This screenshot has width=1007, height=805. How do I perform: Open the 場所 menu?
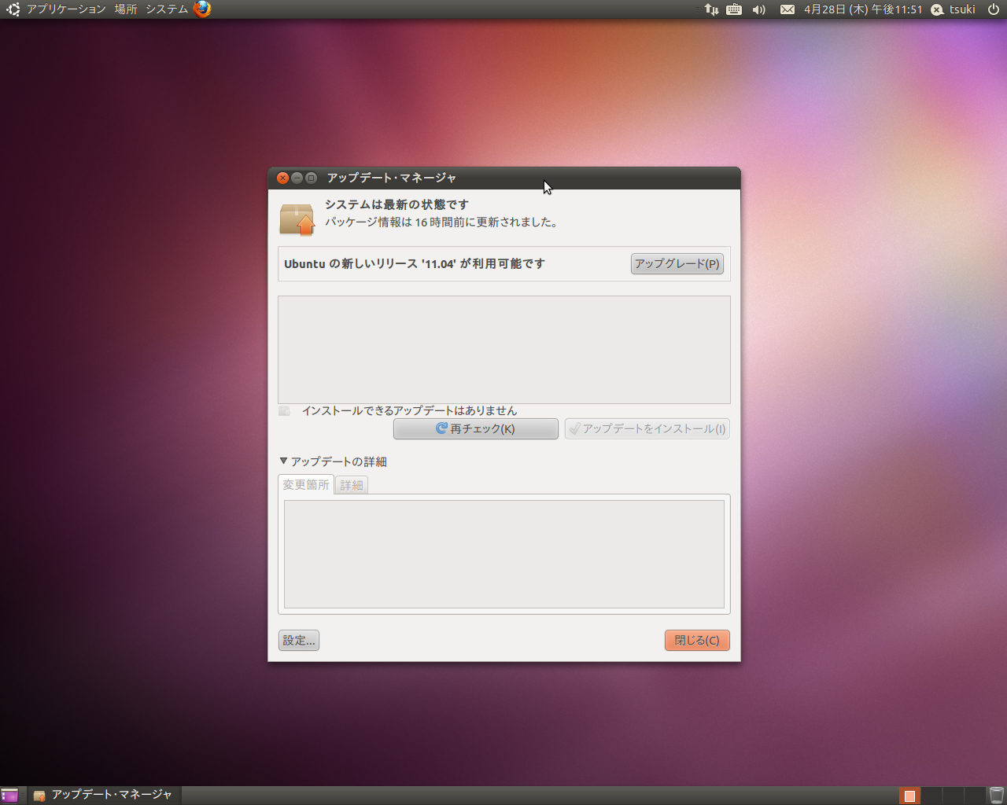[x=126, y=9]
